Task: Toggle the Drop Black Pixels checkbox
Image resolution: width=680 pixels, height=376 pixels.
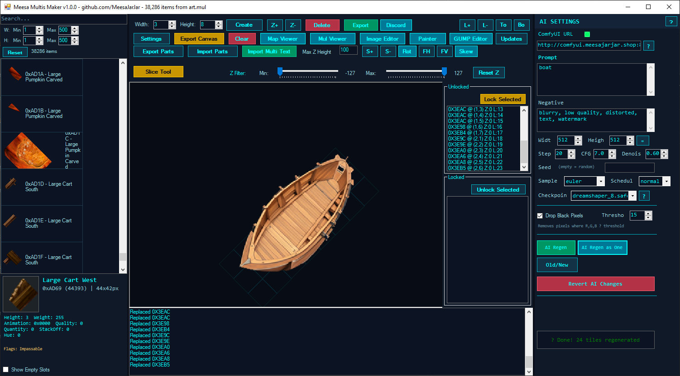Action: (540, 216)
